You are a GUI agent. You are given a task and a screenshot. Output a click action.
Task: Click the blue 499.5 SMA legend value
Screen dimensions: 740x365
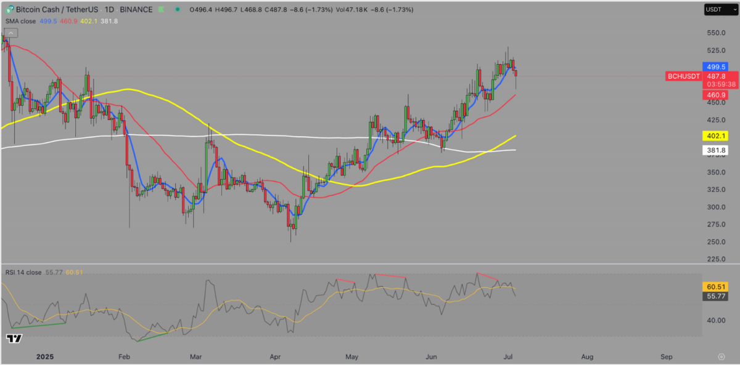[x=47, y=21]
